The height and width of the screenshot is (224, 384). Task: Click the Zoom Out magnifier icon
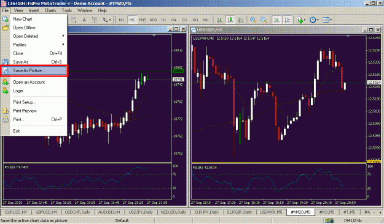(264, 20)
